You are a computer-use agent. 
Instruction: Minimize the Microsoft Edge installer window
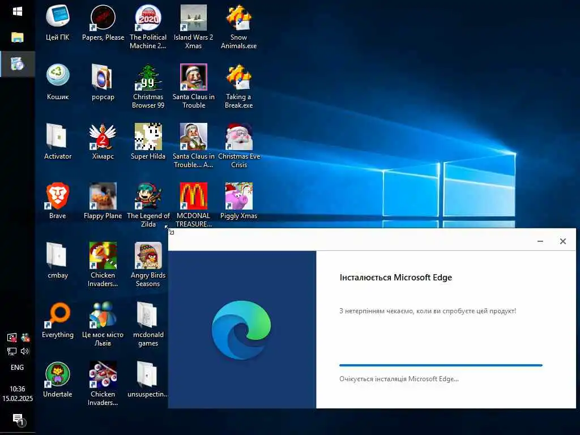(540, 241)
